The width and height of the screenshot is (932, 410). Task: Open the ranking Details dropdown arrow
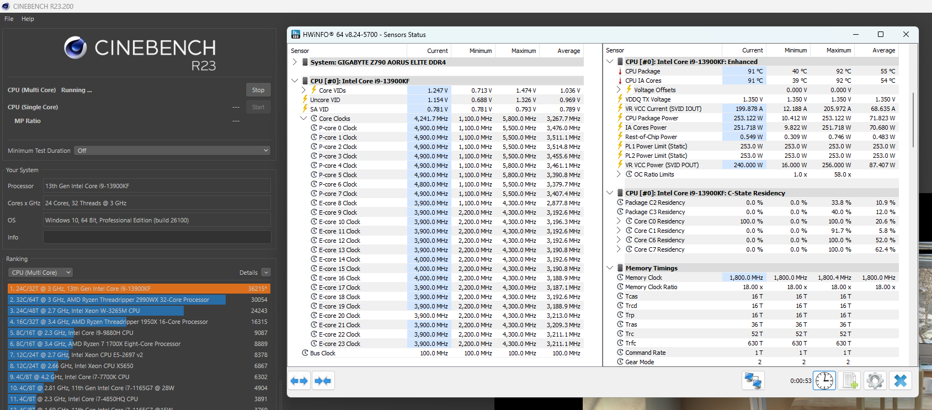[x=266, y=273]
